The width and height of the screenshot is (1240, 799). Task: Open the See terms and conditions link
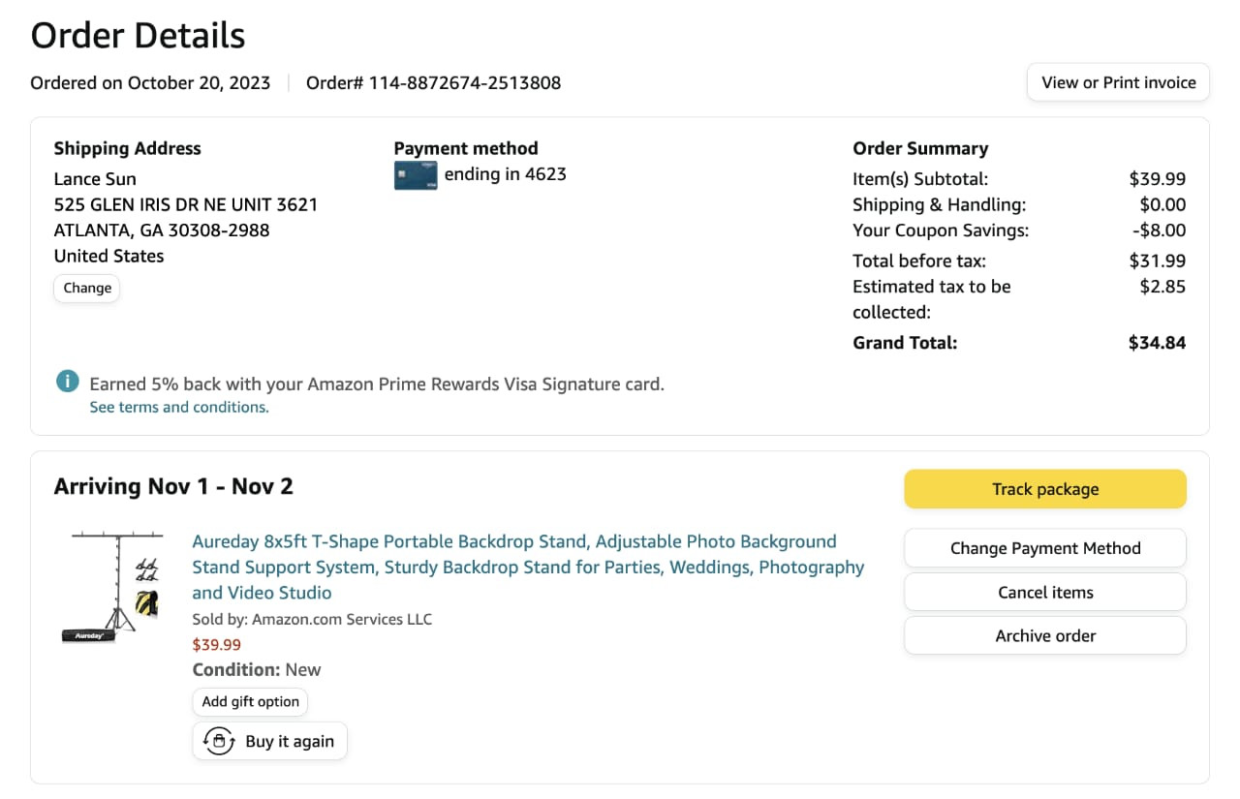point(179,408)
